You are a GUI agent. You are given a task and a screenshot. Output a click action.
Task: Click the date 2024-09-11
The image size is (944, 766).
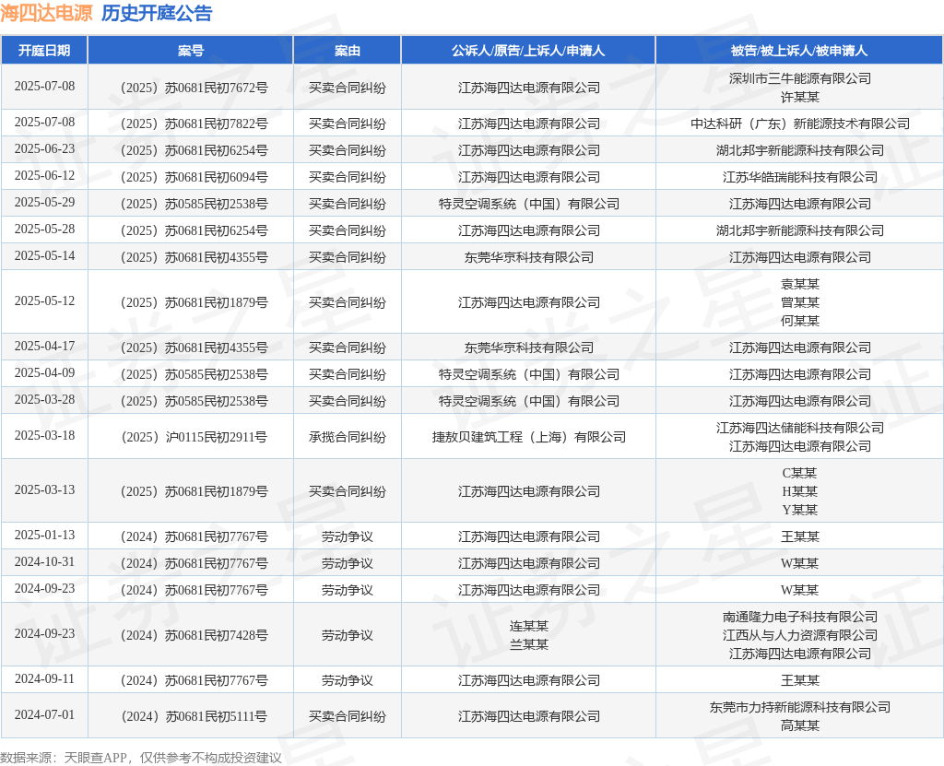coord(44,680)
